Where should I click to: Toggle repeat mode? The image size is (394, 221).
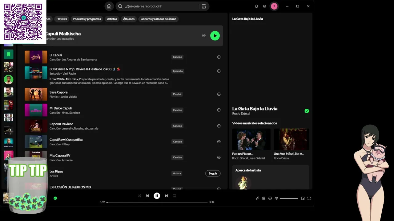(x=174, y=196)
